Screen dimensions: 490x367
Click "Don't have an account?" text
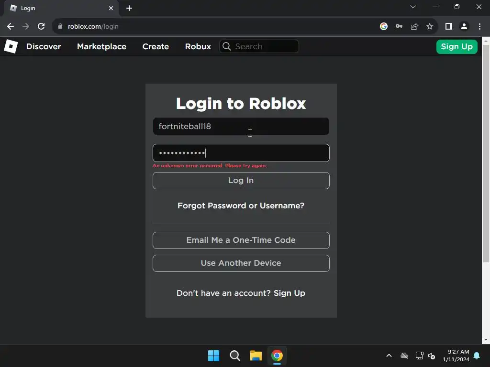pos(223,293)
